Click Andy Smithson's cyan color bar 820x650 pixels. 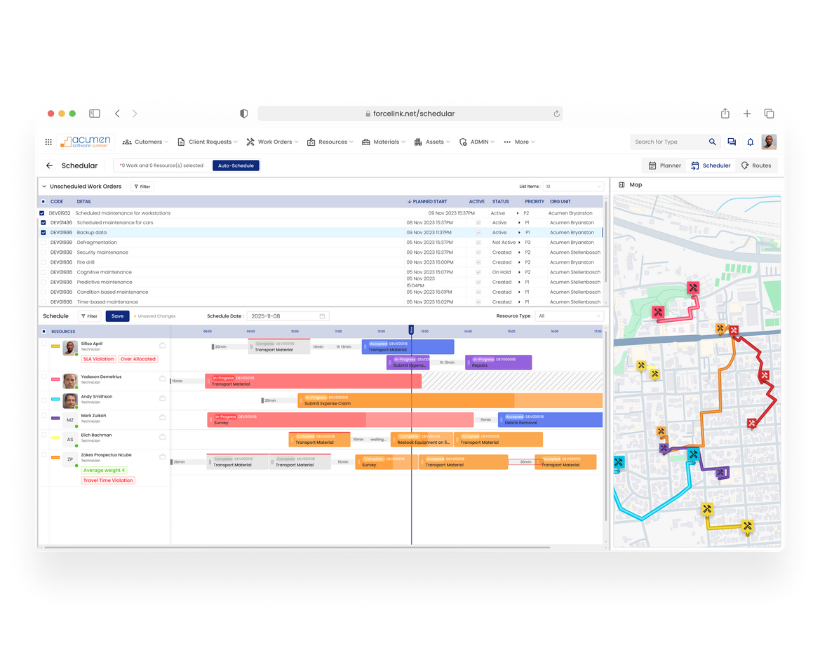[55, 400]
